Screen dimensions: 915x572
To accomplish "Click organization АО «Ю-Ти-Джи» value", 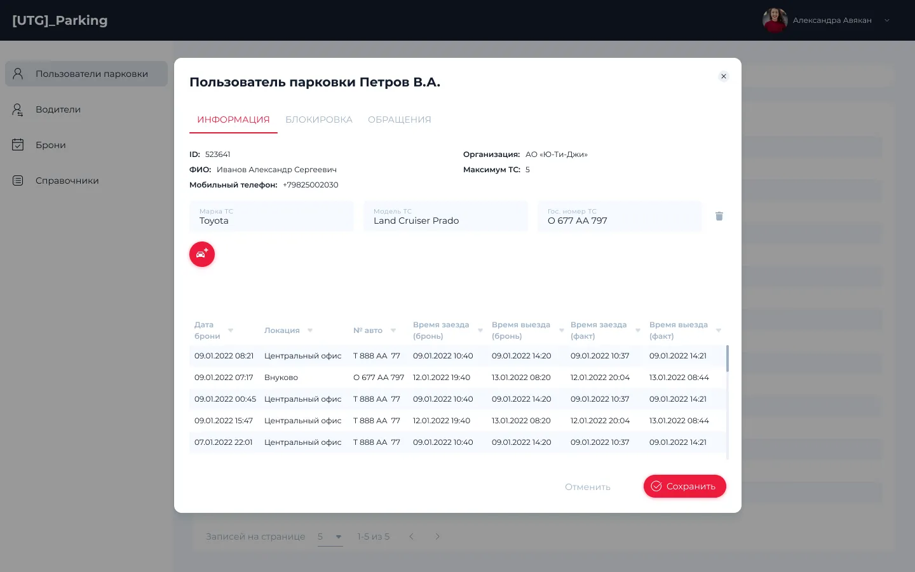I will click(x=557, y=154).
